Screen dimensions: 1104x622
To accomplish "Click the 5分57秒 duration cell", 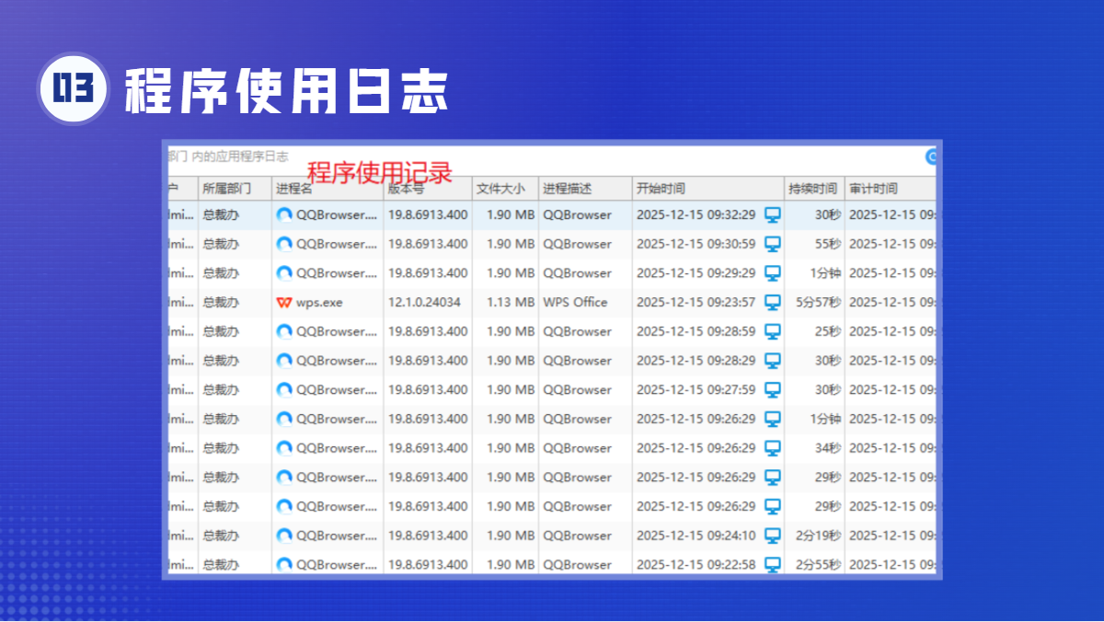I will pyautogui.click(x=818, y=303).
